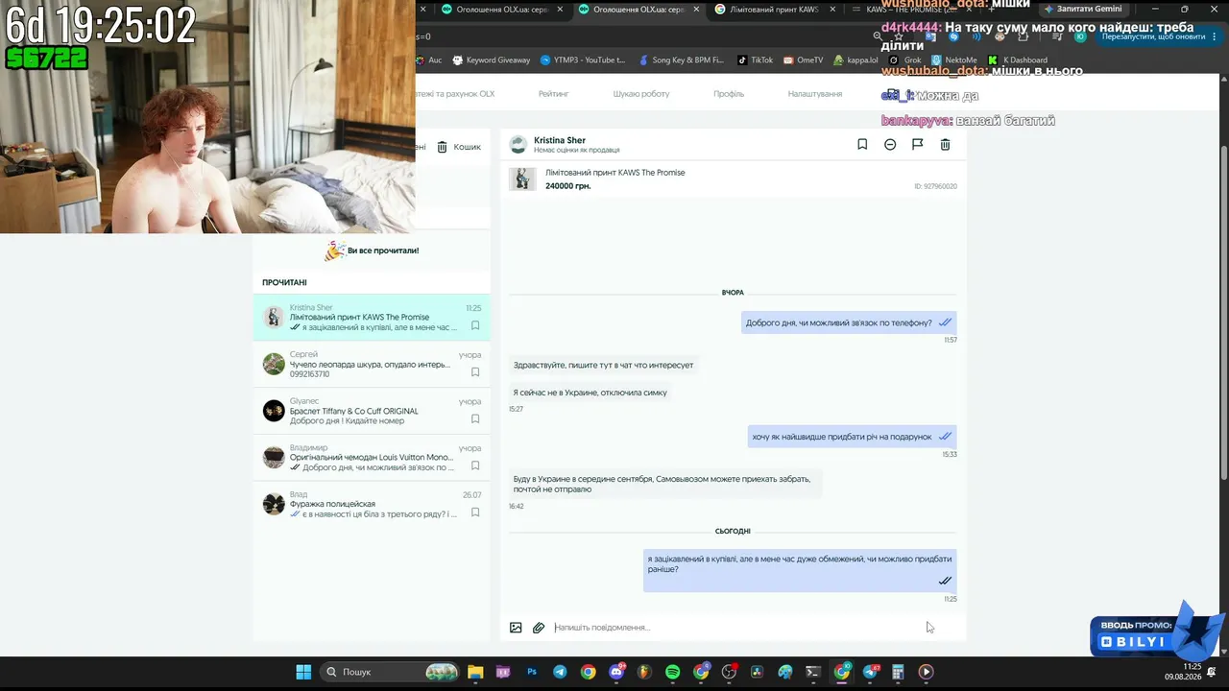1229x691 pixels.
Task: Open the Windows Start menu
Action: coord(303,672)
